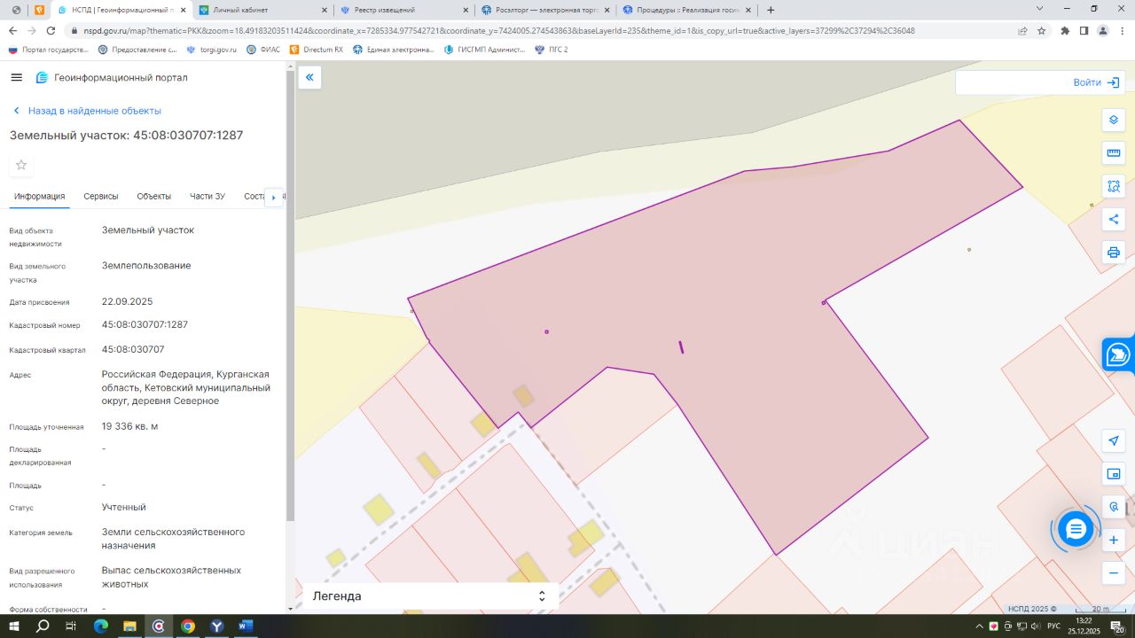Expand the Легенда panel
The width and height of the screenshot is (1135, 638).
[x=431, y=596]
